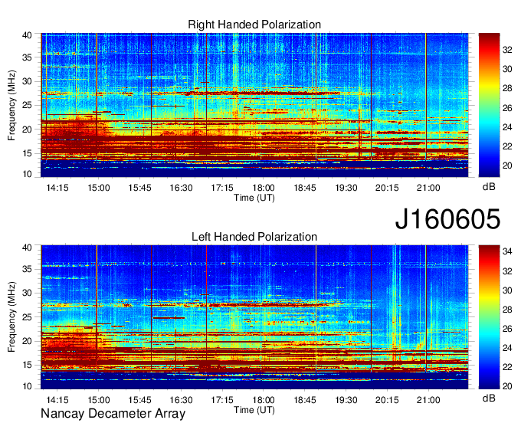Click the 18:45 tick label on lower plot
Screen dimensions: 521x423
point(305,400)
